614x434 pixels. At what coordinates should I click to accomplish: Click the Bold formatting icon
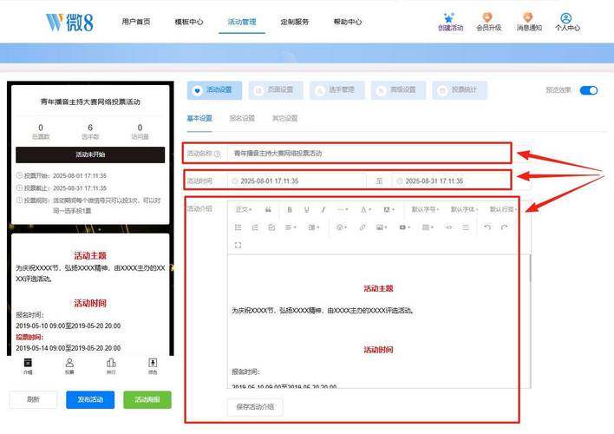click(x=291, y=209)
